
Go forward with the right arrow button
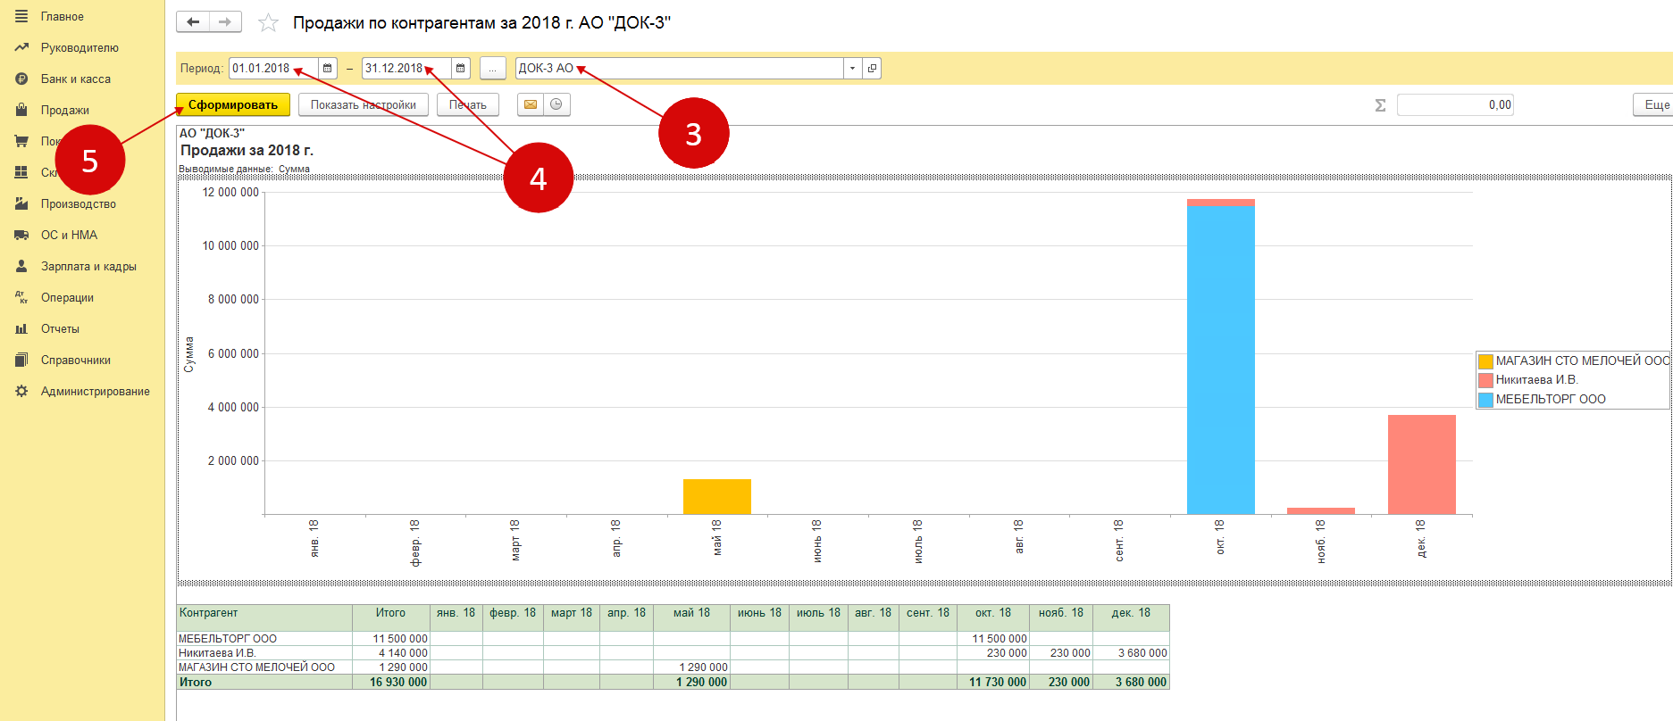(226, 22)
